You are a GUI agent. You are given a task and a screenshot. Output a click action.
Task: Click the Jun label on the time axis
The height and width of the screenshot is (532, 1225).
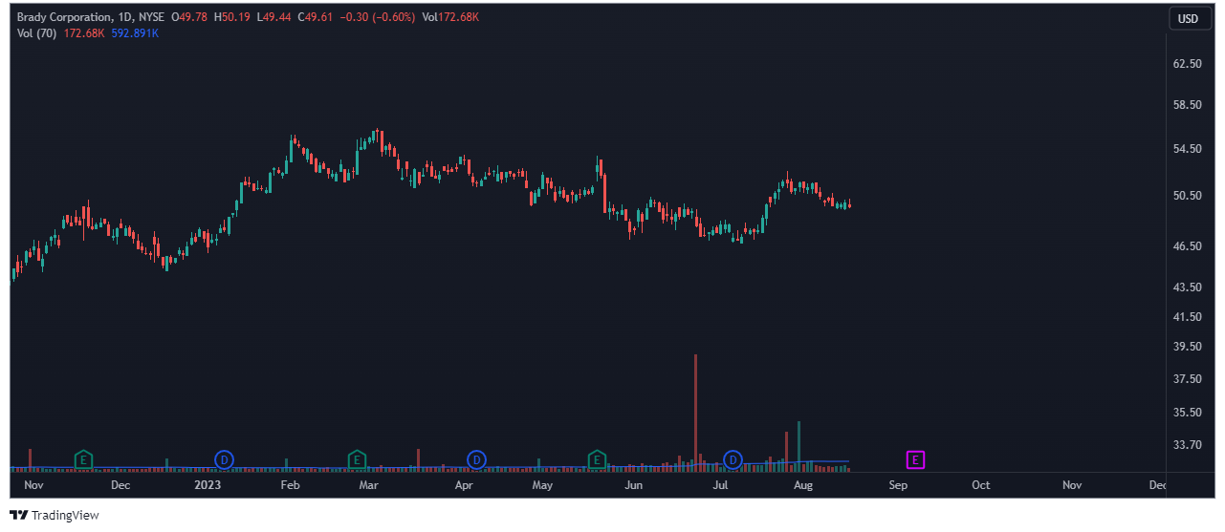coord(633,485)
